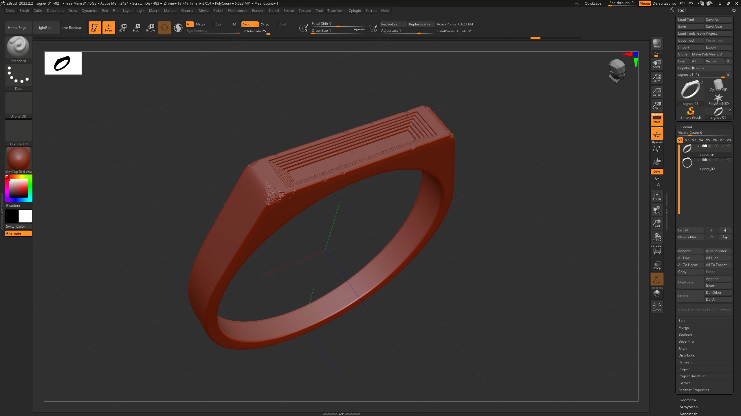The height and width of the screenshot is (416, 741).
Task: Toggle the Floor grid button
Action: 657,133
